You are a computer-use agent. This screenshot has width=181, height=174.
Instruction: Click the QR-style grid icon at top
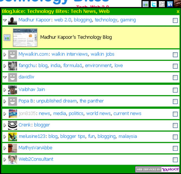click(x=162, y=4)
